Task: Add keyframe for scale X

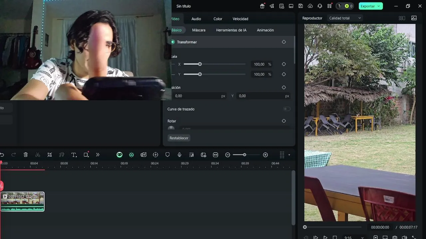Action: pyautogui.click(x=284, y=64)
